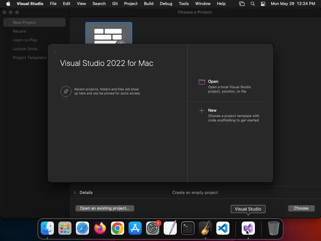Screen dimensions: 321x241
Task: Launch Visual Studio Code from dock
Action: tap(223, 228)
